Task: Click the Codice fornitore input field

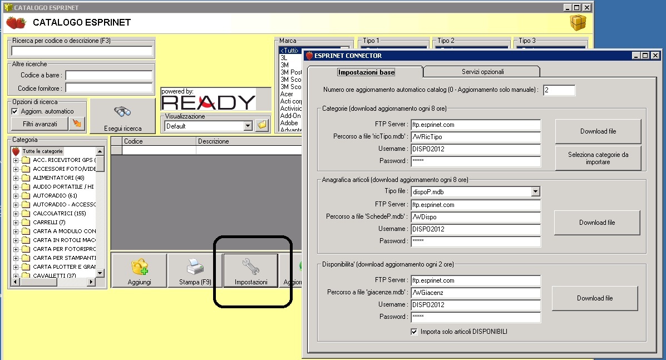Action: [x=108, y=88]
